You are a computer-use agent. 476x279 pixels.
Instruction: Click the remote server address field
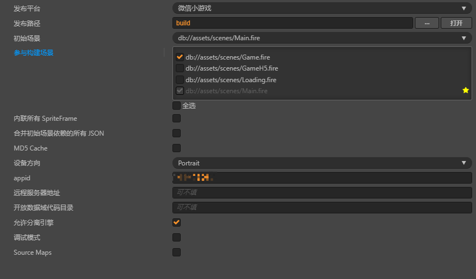pyautogui.click(x=322, y=192)
